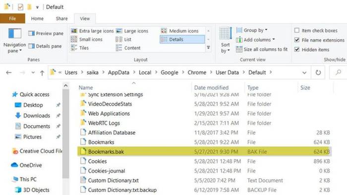The height and width of the screenshot is (195, 347).
Task: Toggle the Preview pane
Action: [46, 33]
